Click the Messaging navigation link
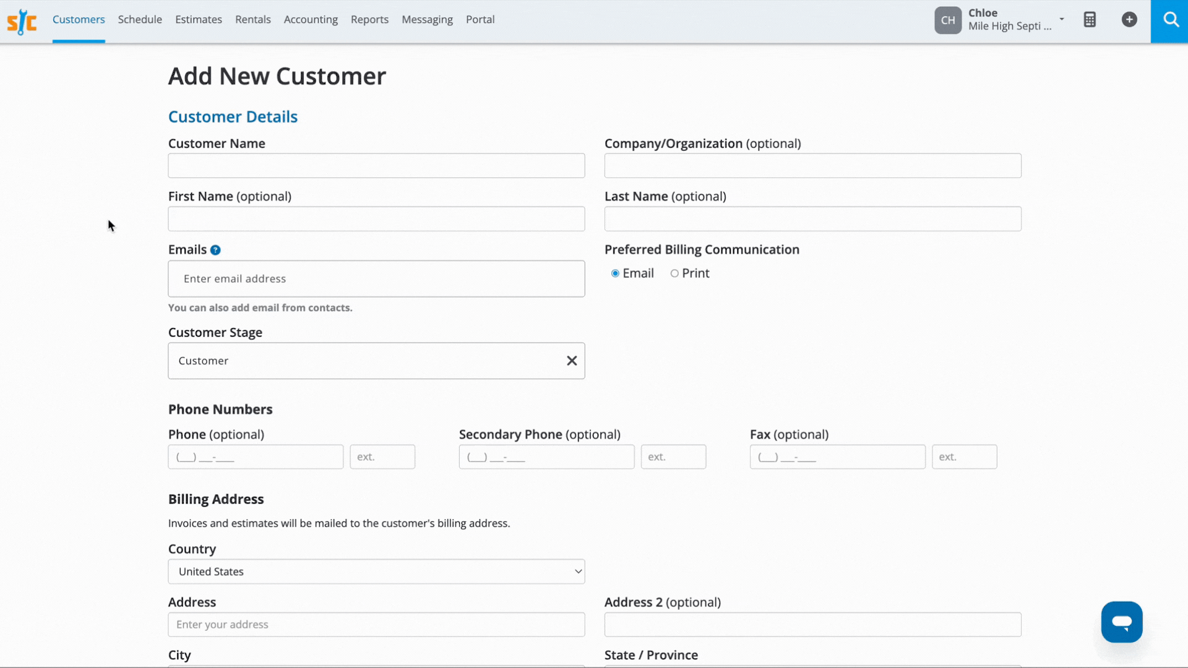Screen dimensions: 1188x668 click(427, 20)
